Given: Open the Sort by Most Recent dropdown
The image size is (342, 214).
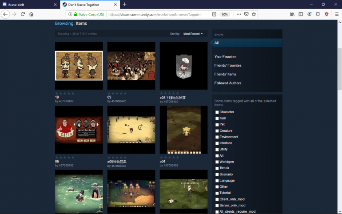Looking at the screenshot, I should click(x=193, y=34).
